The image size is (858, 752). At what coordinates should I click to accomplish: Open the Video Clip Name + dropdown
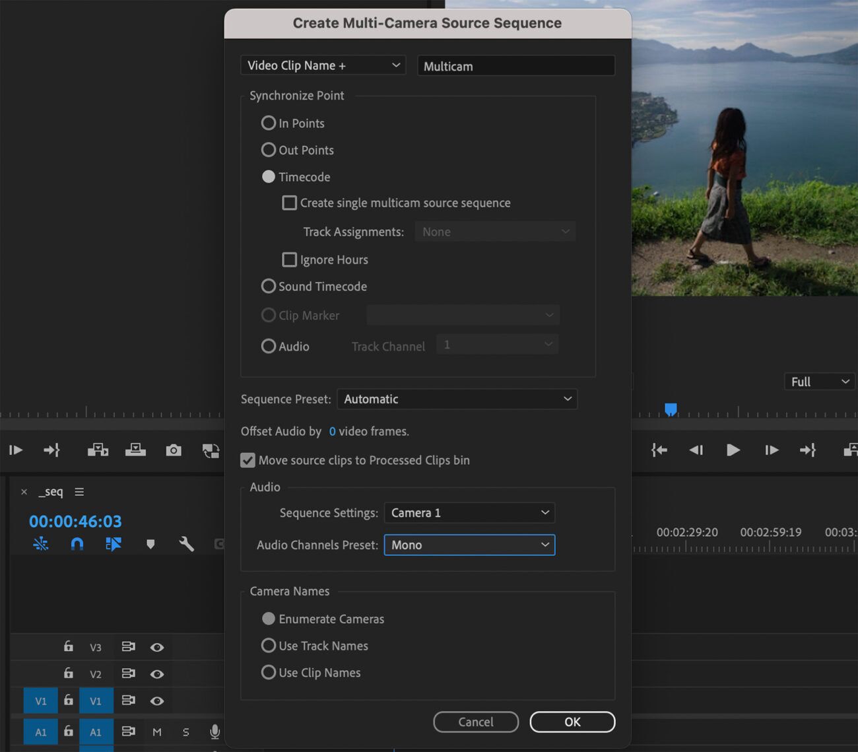click(x=323, y=65)
